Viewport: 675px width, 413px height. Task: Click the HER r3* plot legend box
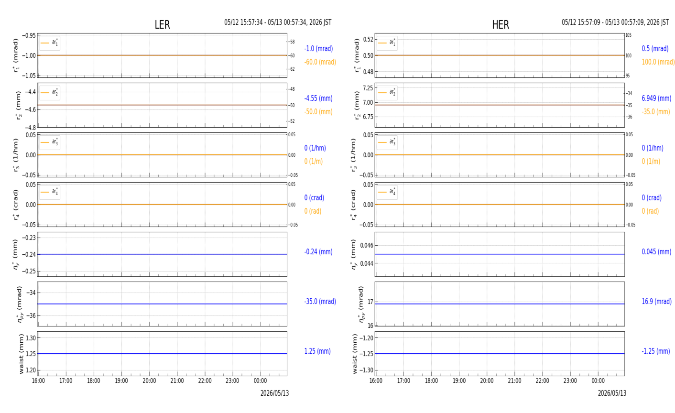[387, 142]
